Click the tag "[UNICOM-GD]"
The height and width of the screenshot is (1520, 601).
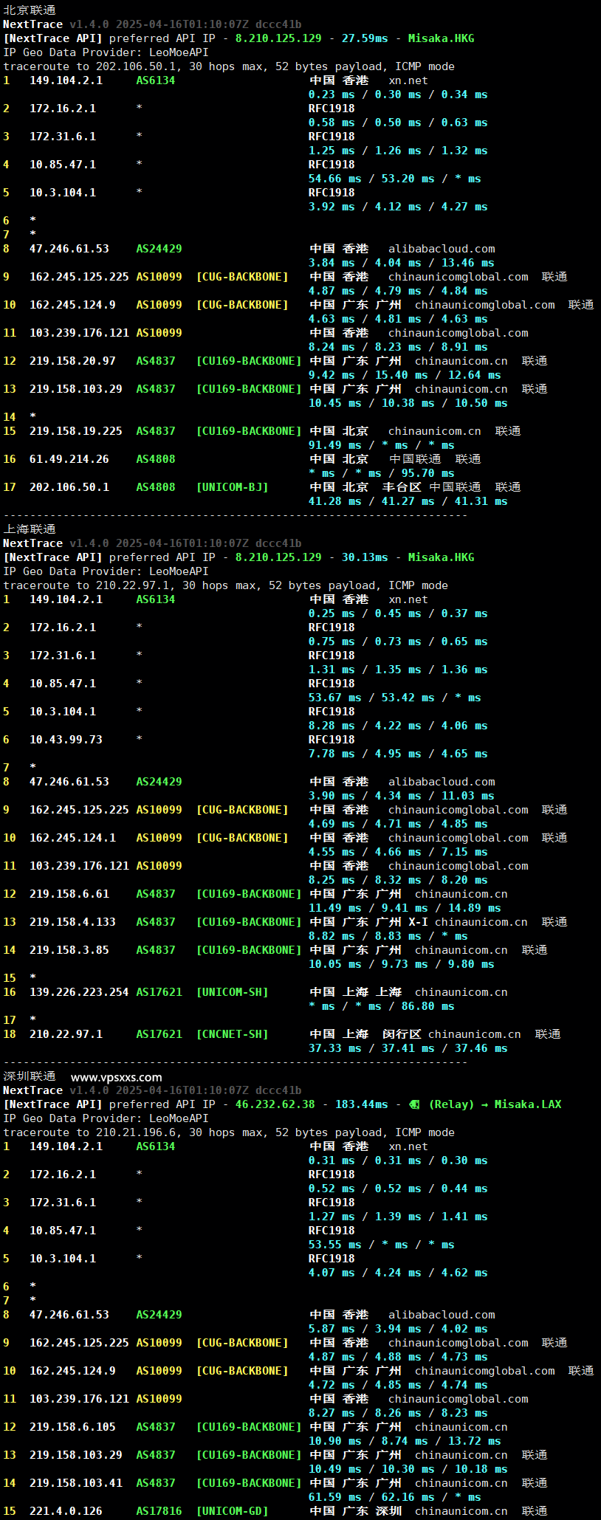(233, 1511)
